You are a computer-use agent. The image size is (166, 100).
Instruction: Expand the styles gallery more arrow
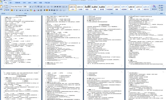click(x=151, y=10)
